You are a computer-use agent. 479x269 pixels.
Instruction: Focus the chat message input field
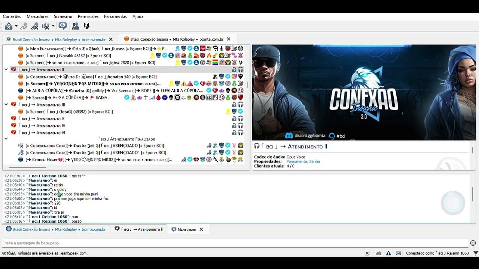pyautogui.click(x=235, y=243)
